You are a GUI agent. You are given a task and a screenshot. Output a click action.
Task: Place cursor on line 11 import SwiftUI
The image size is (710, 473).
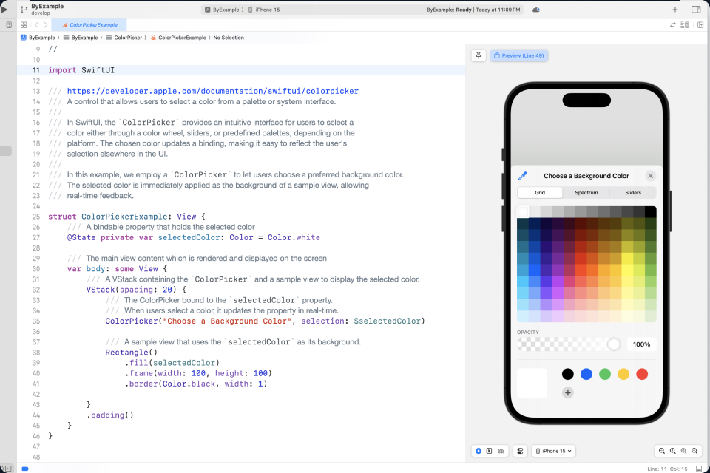tap(81, 70)
